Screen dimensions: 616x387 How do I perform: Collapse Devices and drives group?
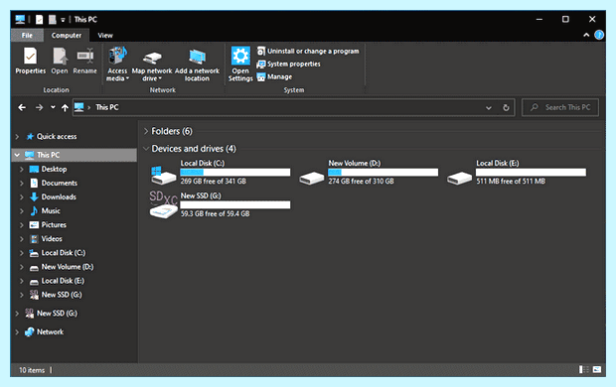click(146, 149)
